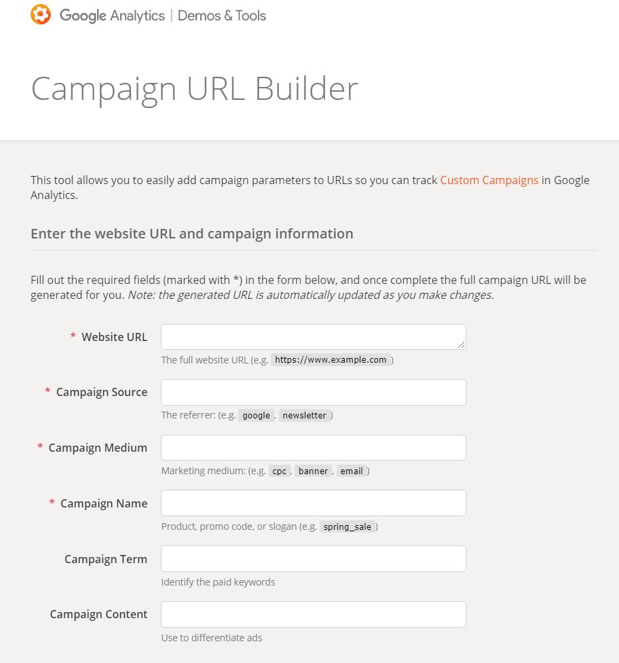Click the Campaign Source label text
Viewport: 619px width, 663px height.
click(x=102, y=392)
